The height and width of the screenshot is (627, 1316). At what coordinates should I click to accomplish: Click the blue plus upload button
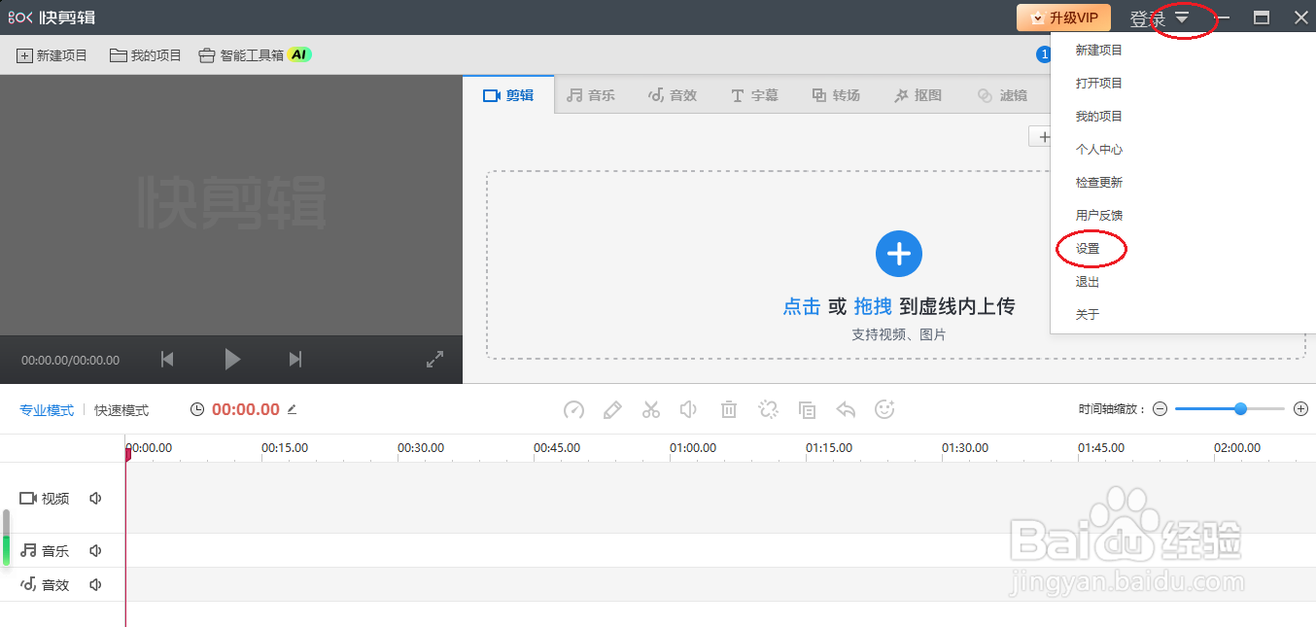click(899, 255)
